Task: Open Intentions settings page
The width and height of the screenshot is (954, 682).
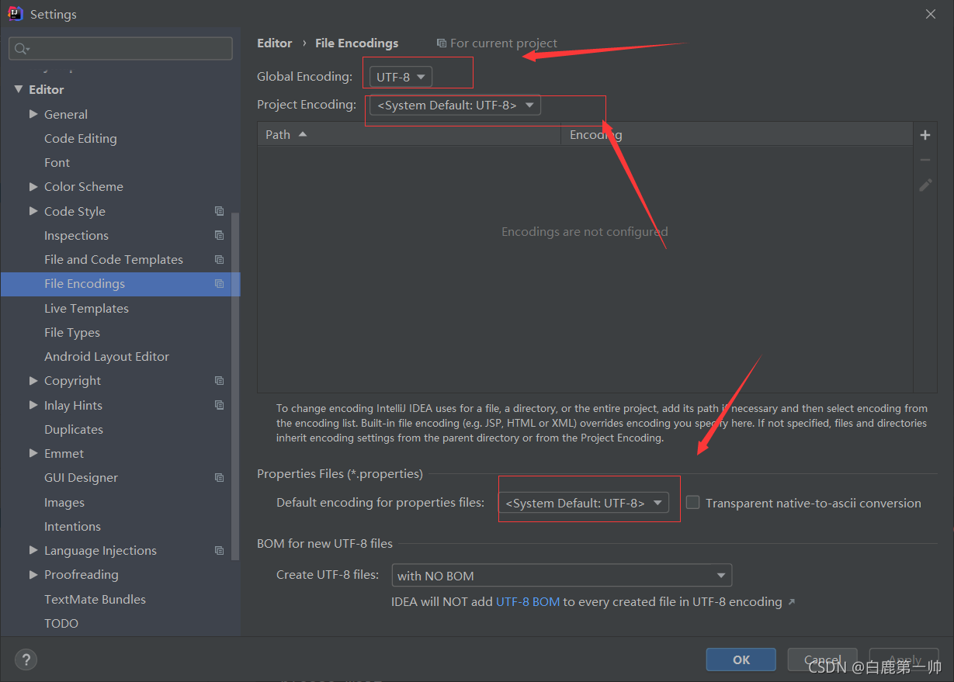Action: [72, 526]
